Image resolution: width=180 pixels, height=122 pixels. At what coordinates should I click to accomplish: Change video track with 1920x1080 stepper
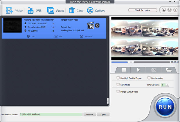click(53, 23)
